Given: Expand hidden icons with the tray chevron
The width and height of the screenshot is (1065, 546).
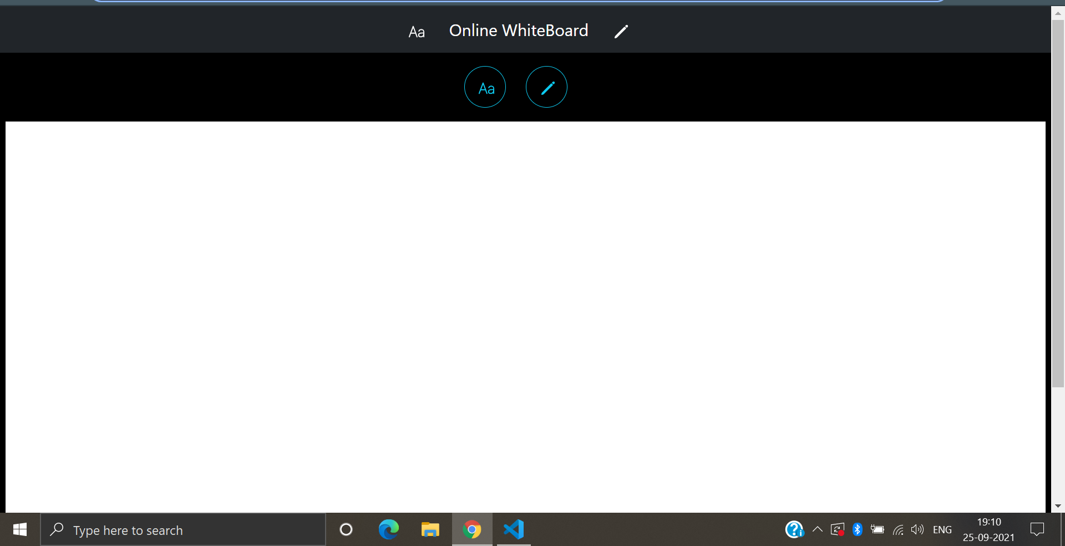Looking at the screenshot, I should (x=816, y=529).
